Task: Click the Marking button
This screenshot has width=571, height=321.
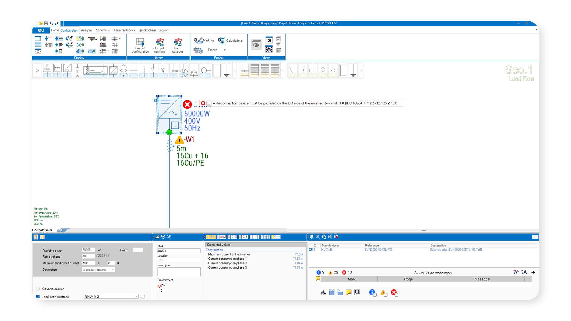Action: [x=204, y=40]
